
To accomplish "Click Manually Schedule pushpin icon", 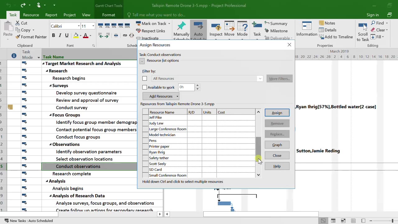I will point(181,26).
